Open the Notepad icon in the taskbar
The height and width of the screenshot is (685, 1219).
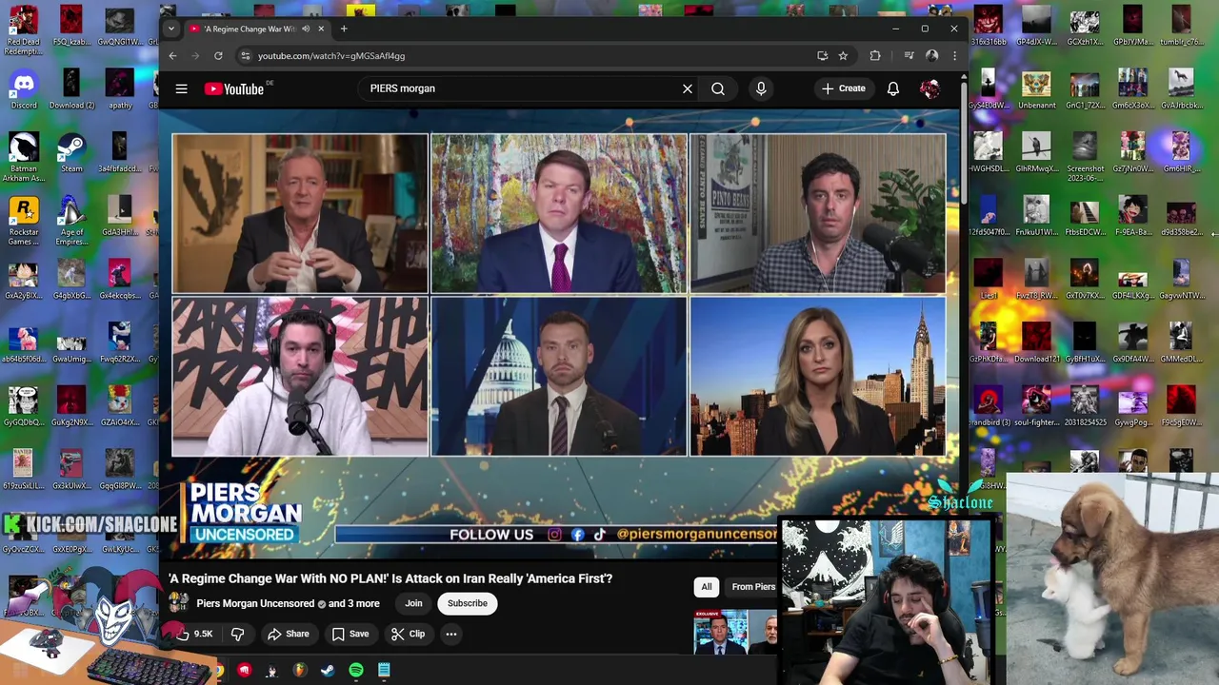click(x=384, y=671)
